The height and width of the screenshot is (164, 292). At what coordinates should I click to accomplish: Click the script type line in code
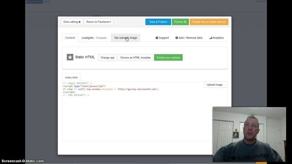click(84, 86)
